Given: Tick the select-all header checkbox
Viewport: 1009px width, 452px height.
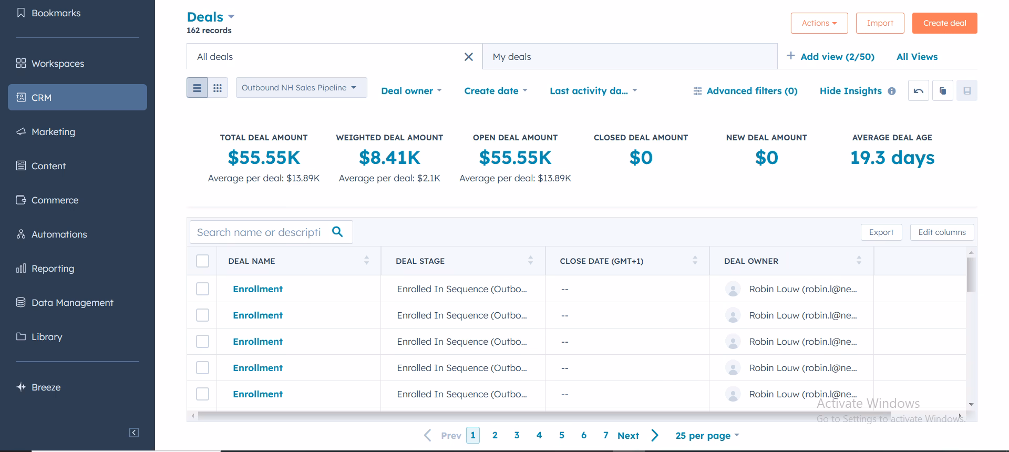Looking at the screenshot, I should (202, 261).
